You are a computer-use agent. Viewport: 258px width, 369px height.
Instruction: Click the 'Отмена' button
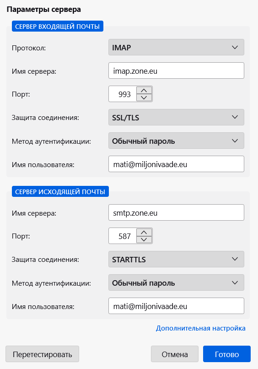[x=175, y=354]
